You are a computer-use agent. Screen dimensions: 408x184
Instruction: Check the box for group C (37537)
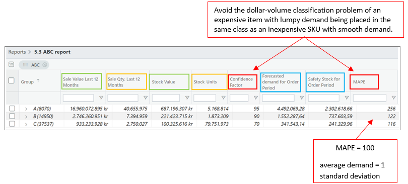click(12, 124)
